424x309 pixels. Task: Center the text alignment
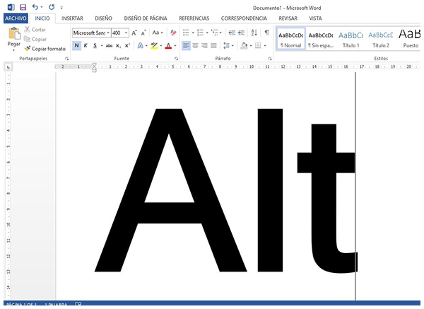[195, 45]
